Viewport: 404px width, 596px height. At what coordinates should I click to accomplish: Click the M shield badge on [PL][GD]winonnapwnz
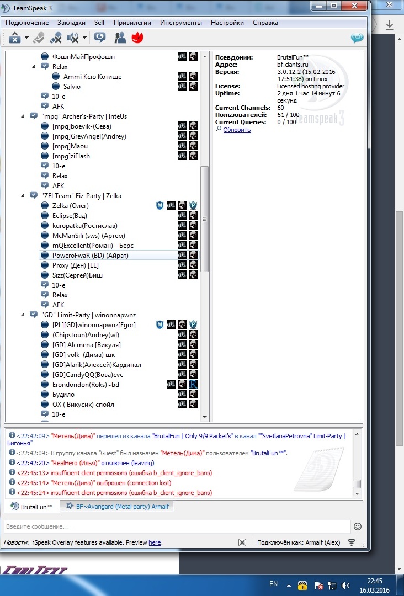pyautogui.click(x=160, y=324)
